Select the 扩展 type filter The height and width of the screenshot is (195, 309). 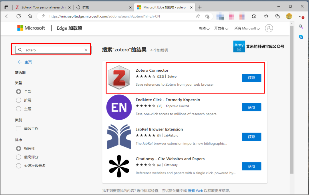click(x=19, y=100)
